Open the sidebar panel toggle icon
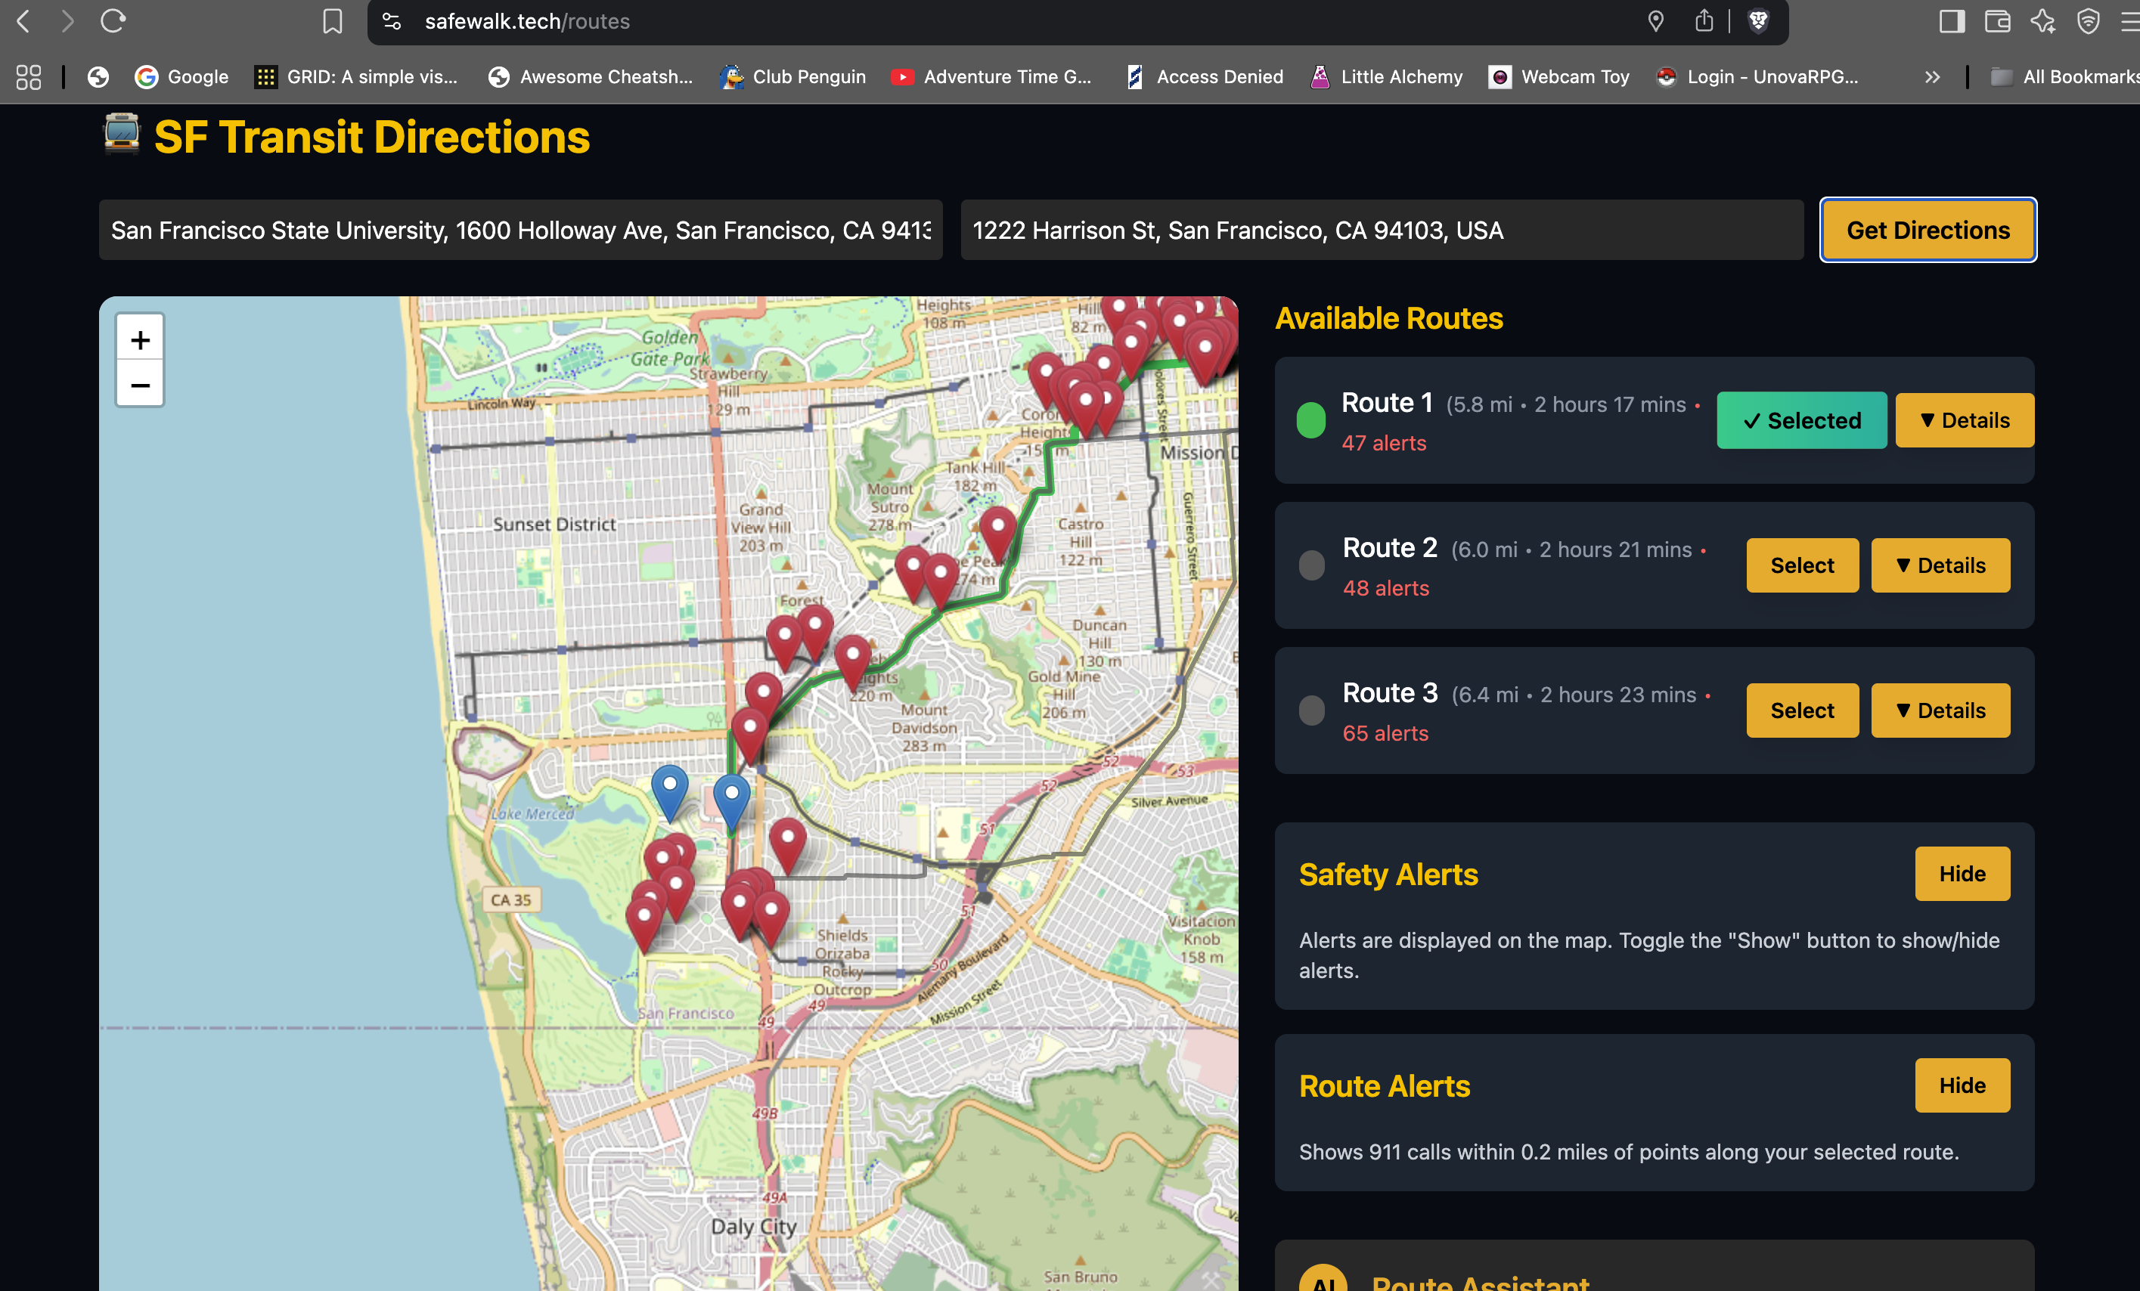Screen dimensions: 2140x1291 tap(1952, 21)
